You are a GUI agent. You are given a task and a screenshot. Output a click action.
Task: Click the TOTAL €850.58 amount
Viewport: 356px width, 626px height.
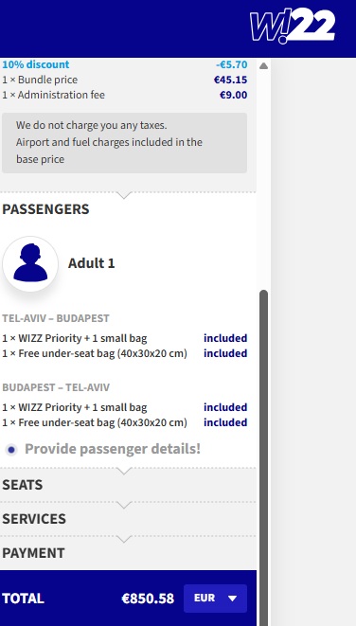coord(148,599)
